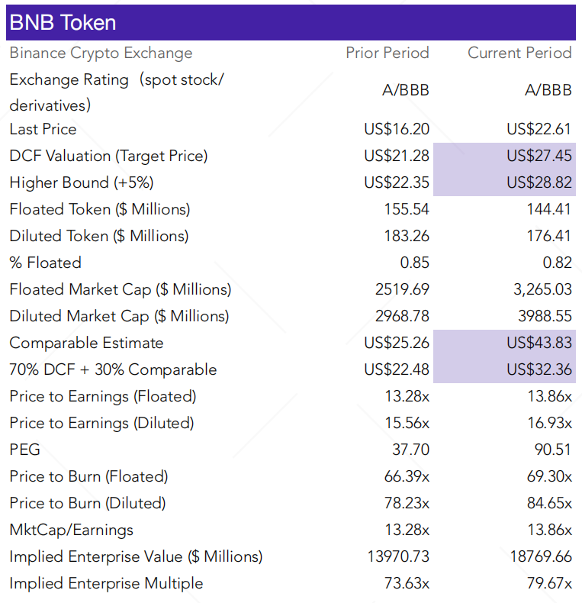Image resolution: width=582 pixels, height=603 pixels.
Task: Click the Binance Crypto Exchange label
Action: (101, 53)
